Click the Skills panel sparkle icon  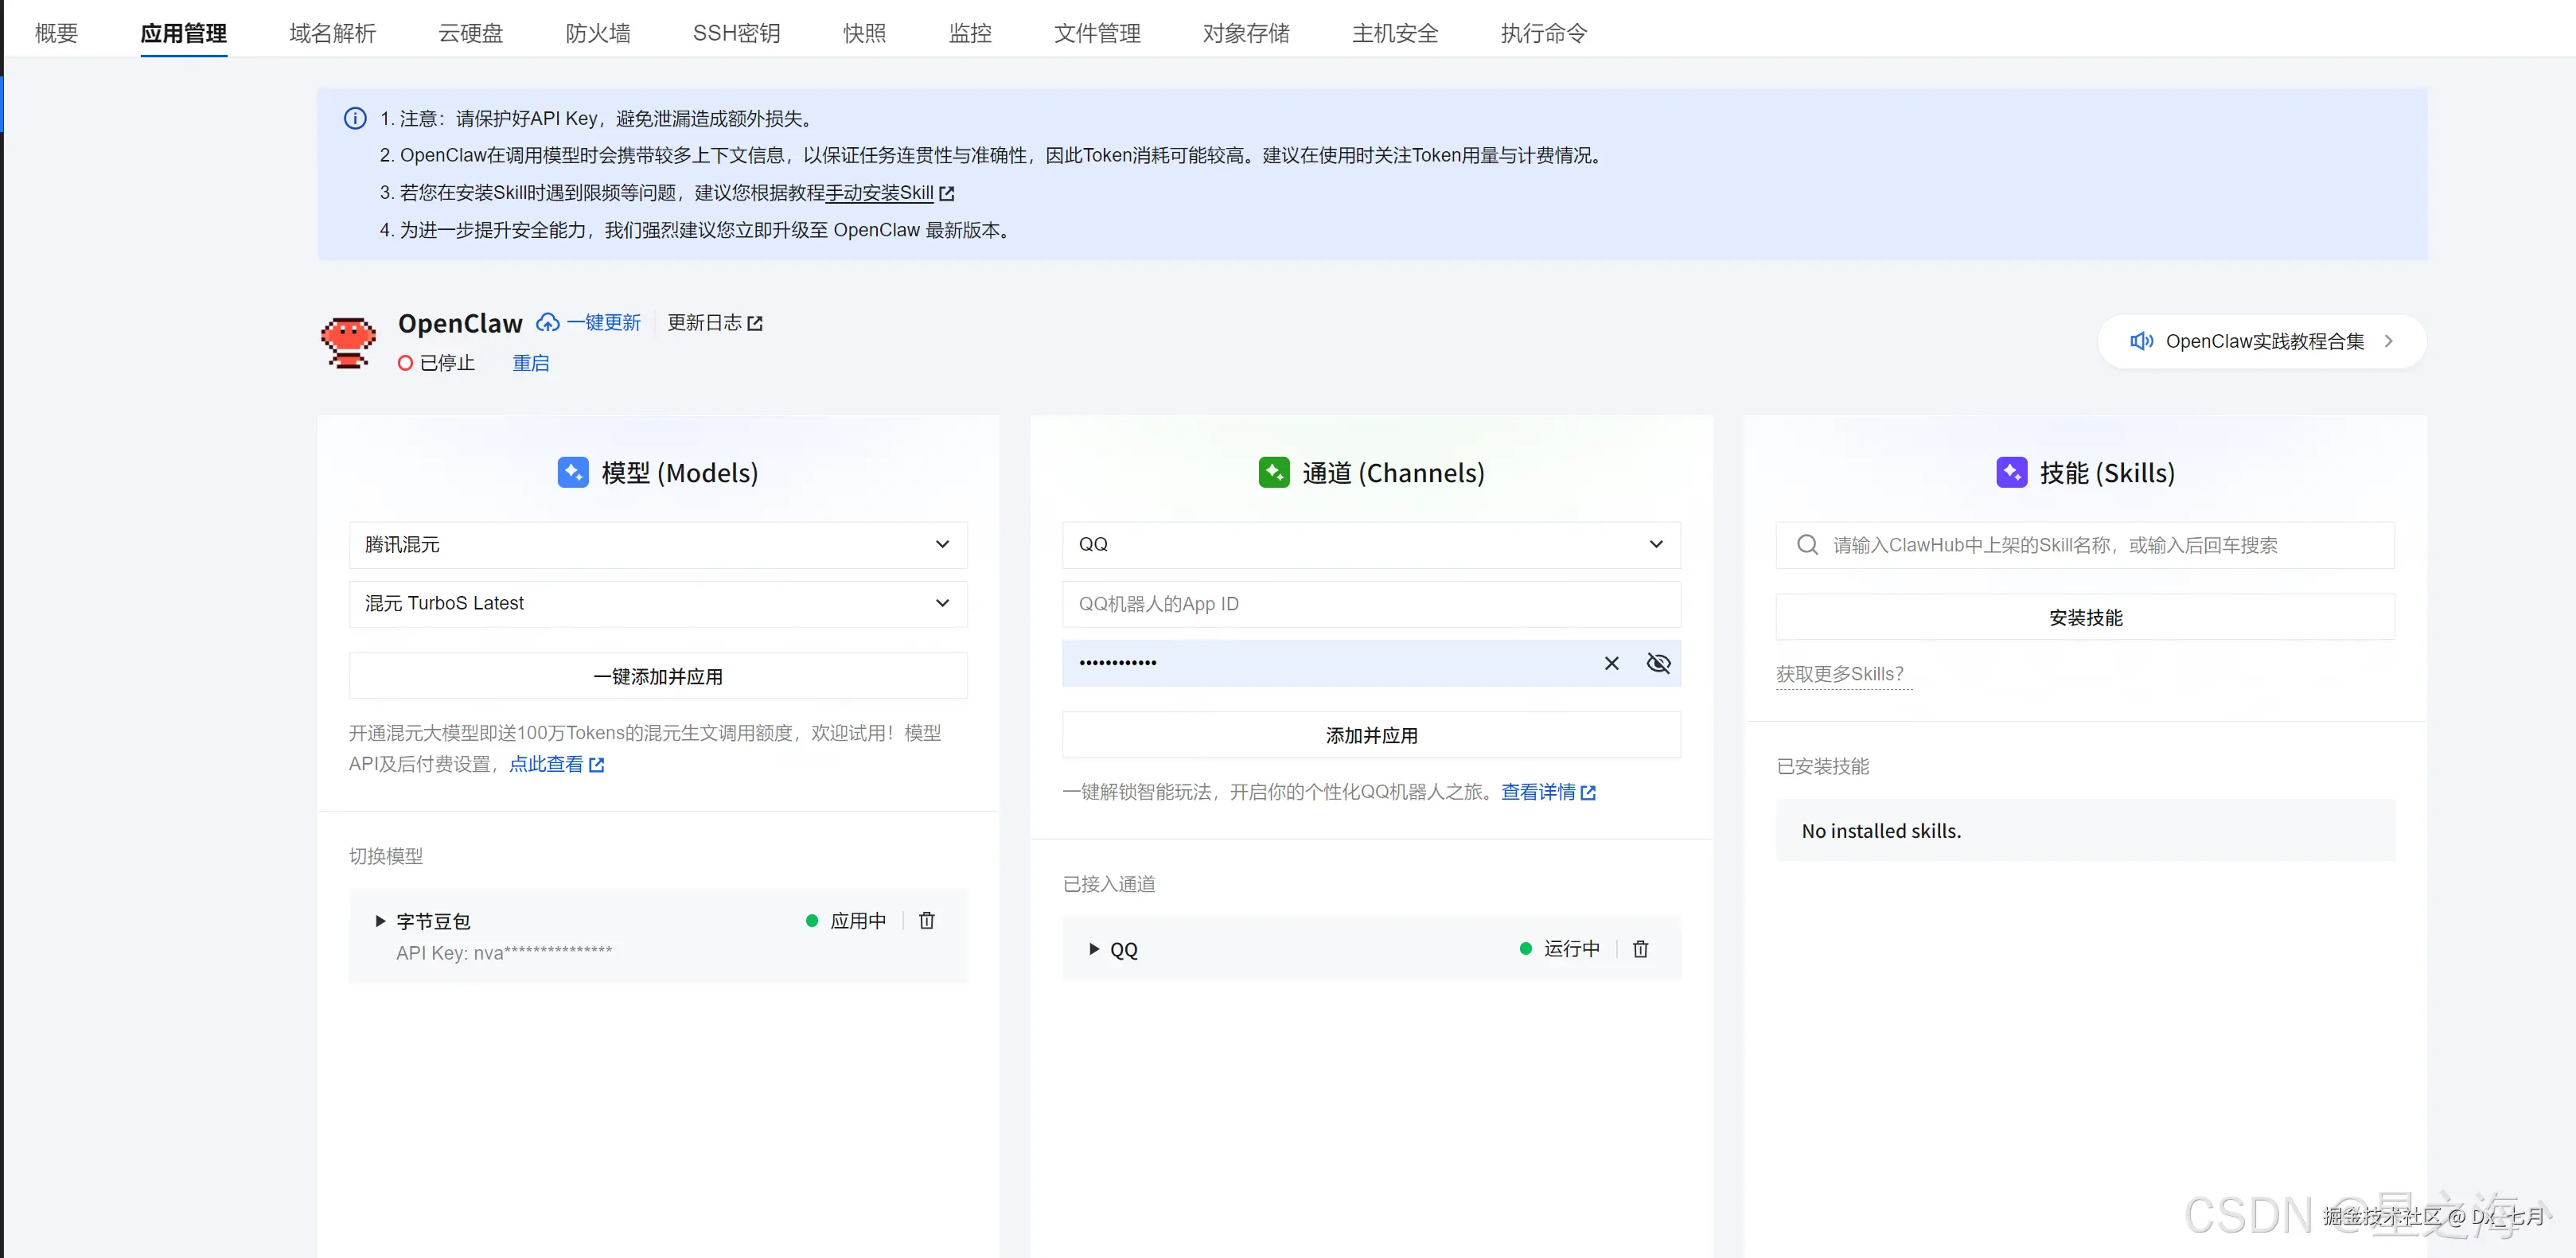(x=2012, y=472)
